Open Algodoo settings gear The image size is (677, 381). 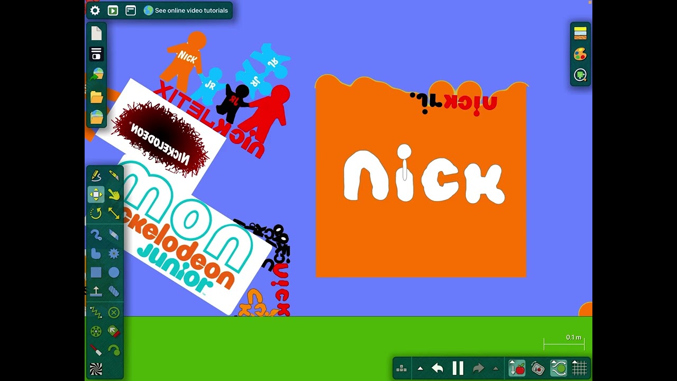click(95, 11)
